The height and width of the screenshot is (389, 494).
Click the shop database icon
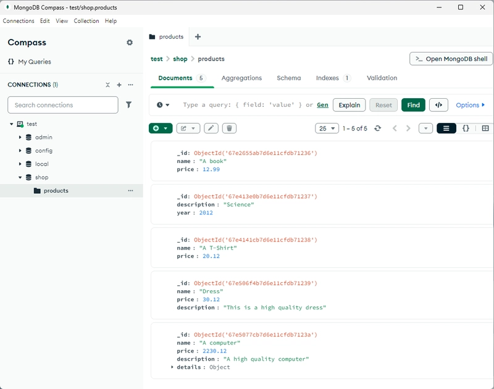point(28,177)
